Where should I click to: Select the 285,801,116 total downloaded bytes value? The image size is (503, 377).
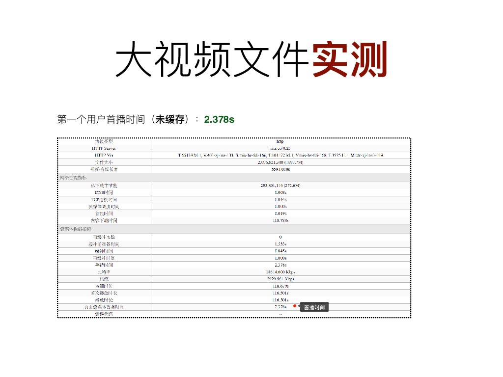coord(280,186)
